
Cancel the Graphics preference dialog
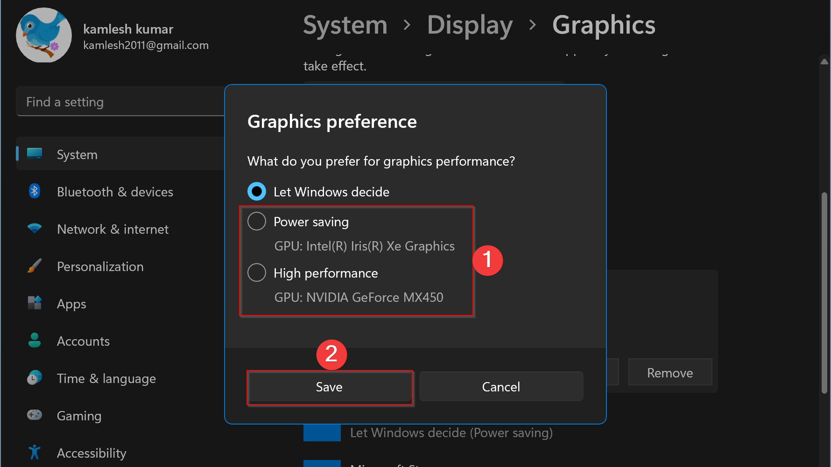click(501, 387)
